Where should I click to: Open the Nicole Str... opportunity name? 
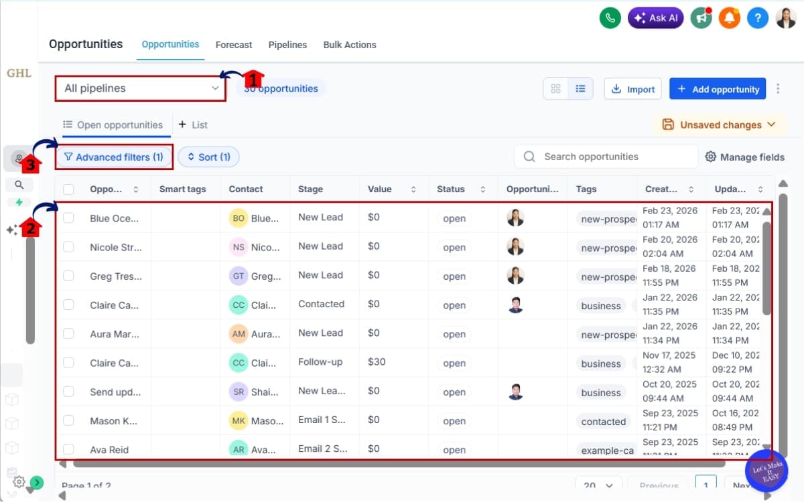click(x=116, y=247)
